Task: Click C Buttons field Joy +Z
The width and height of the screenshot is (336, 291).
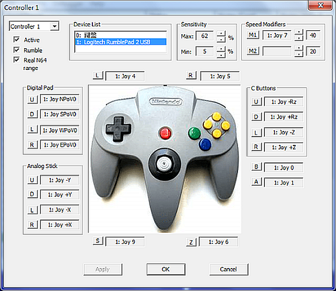Action: [284, 147]
